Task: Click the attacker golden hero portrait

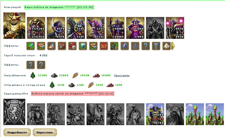Action: 14,26
